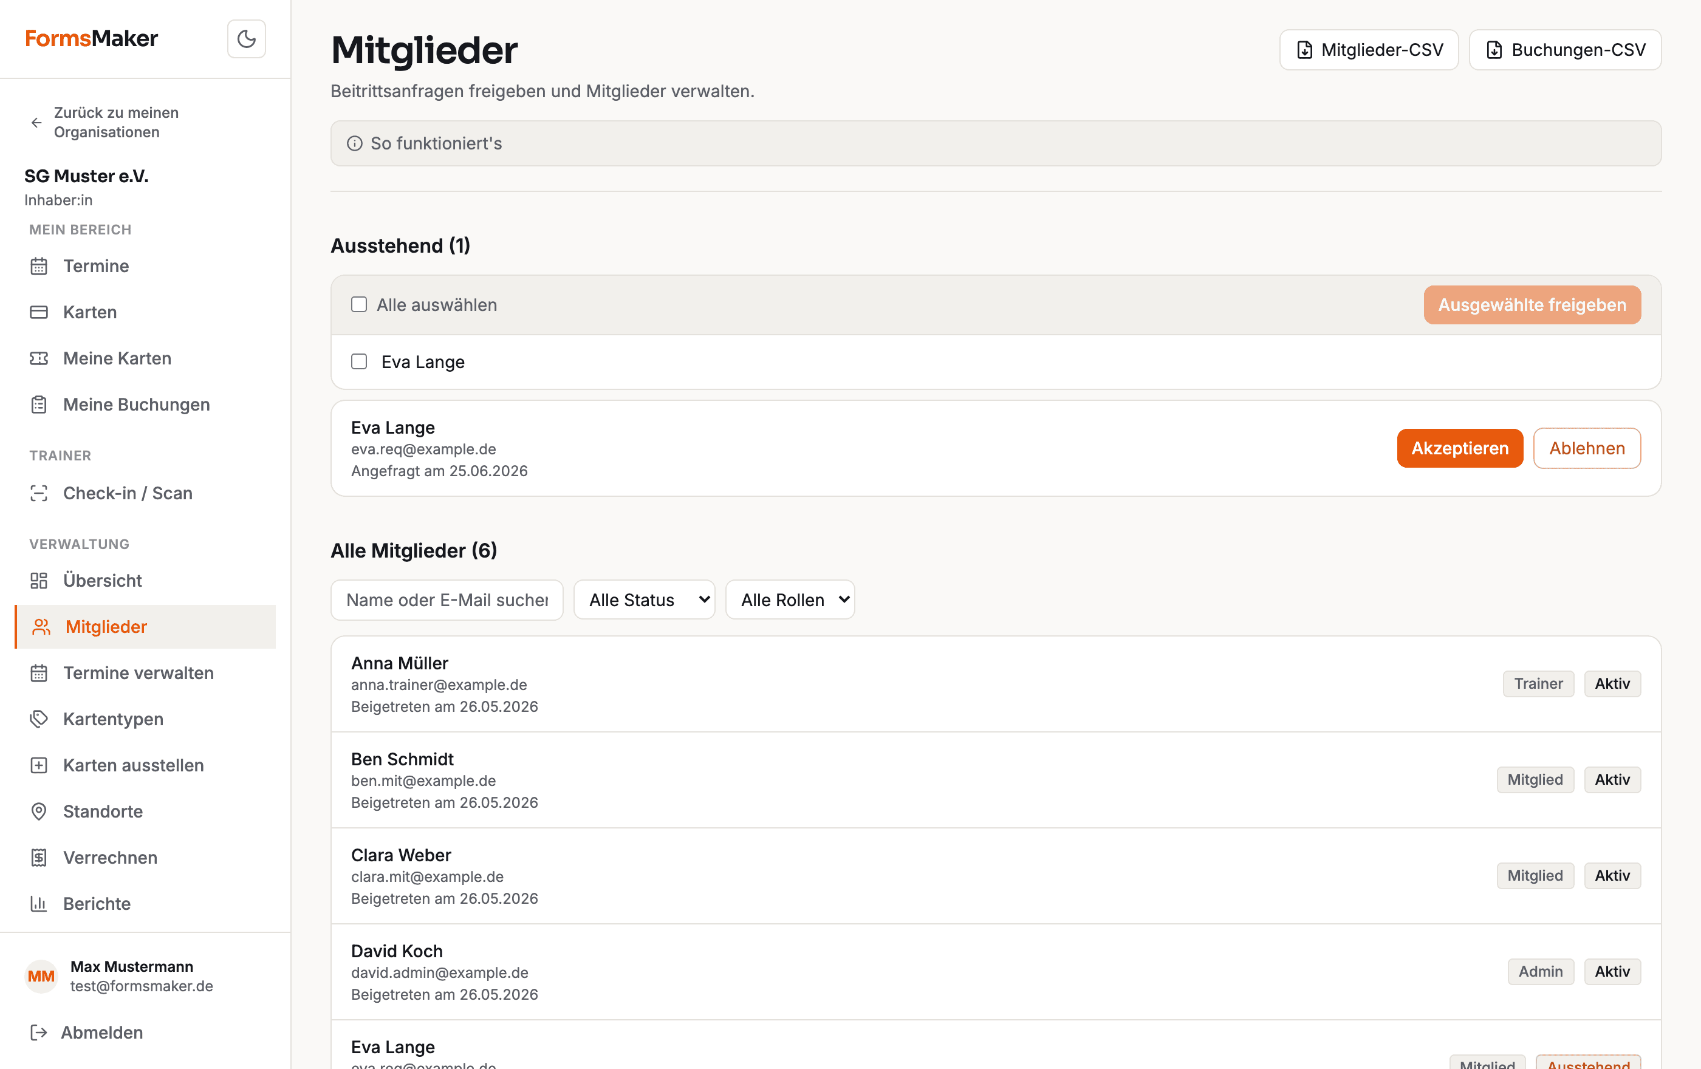The height and width of the screenshot is (1069, 1701).
Task: Open Termine in the sidebar
Action: tap(146, 266)
